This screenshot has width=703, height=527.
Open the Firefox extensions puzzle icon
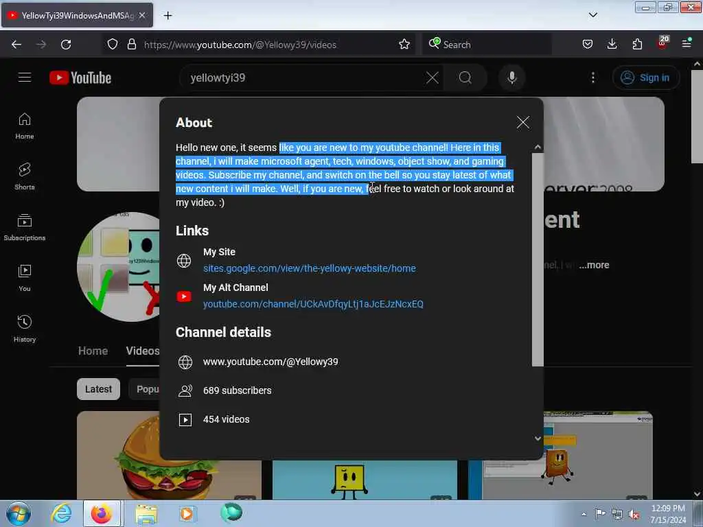tap(637, 45)
